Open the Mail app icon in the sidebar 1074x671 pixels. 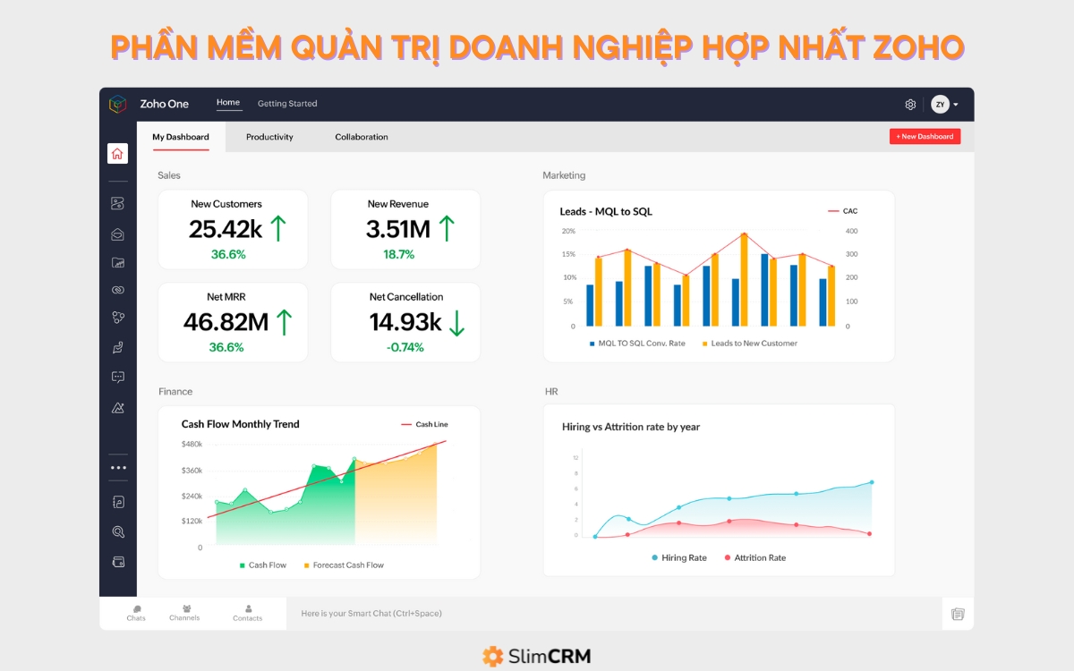click(117, 234)
